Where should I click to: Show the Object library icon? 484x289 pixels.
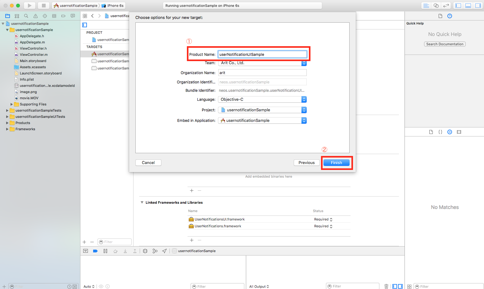[x=450, y=132]
